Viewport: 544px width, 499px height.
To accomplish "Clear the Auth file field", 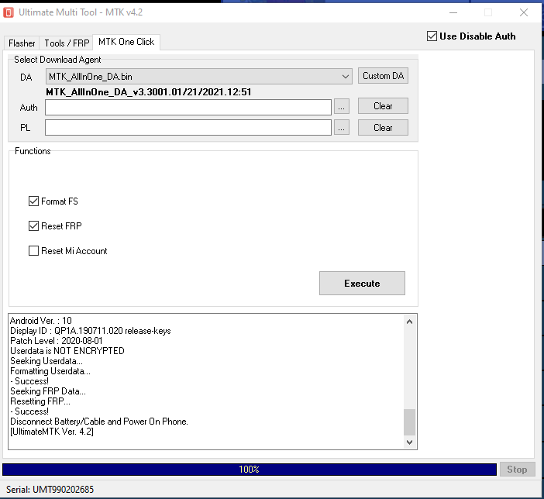I will pos(383,106).
